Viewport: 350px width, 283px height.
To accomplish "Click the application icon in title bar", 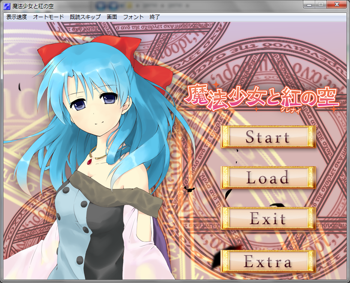I will click(x=7, y=6).
